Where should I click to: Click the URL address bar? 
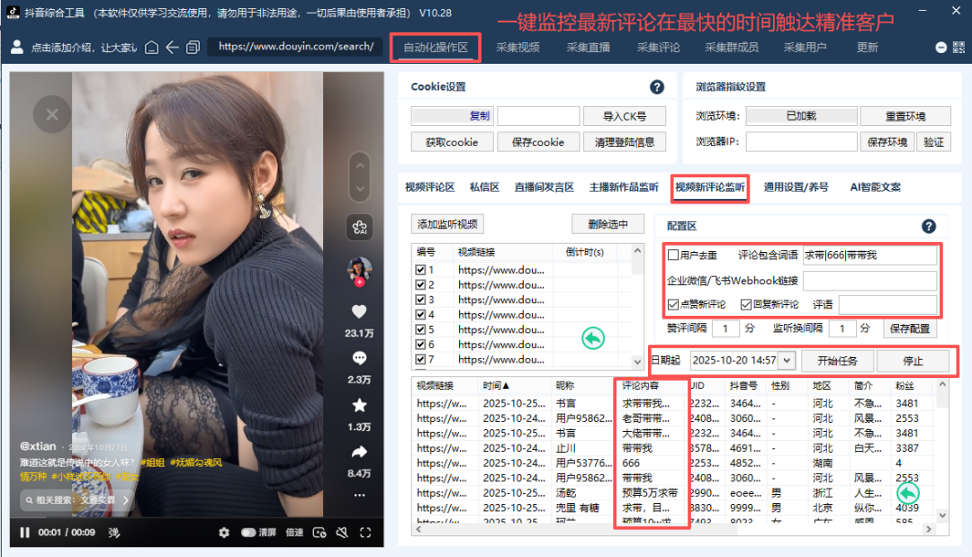tap(296, 47)
